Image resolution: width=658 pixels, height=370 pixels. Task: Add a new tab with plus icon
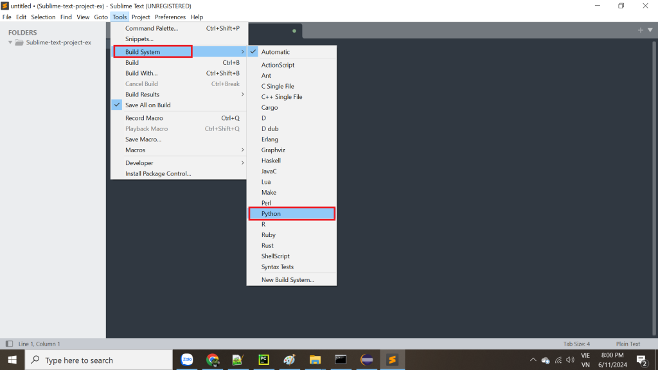[x=641, y=30]
